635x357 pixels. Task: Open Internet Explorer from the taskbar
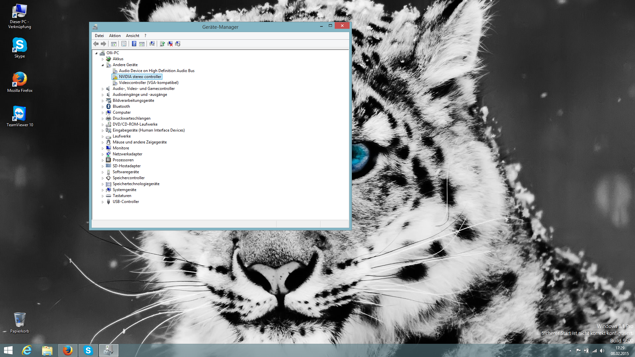point(27,350)
